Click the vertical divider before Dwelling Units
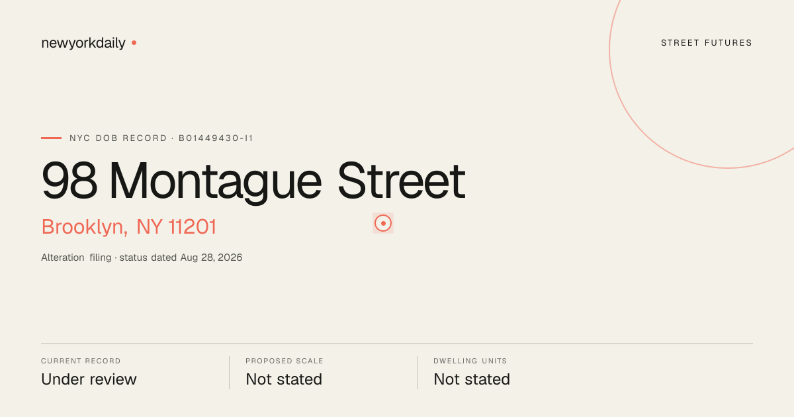 [x=417, y=373]
